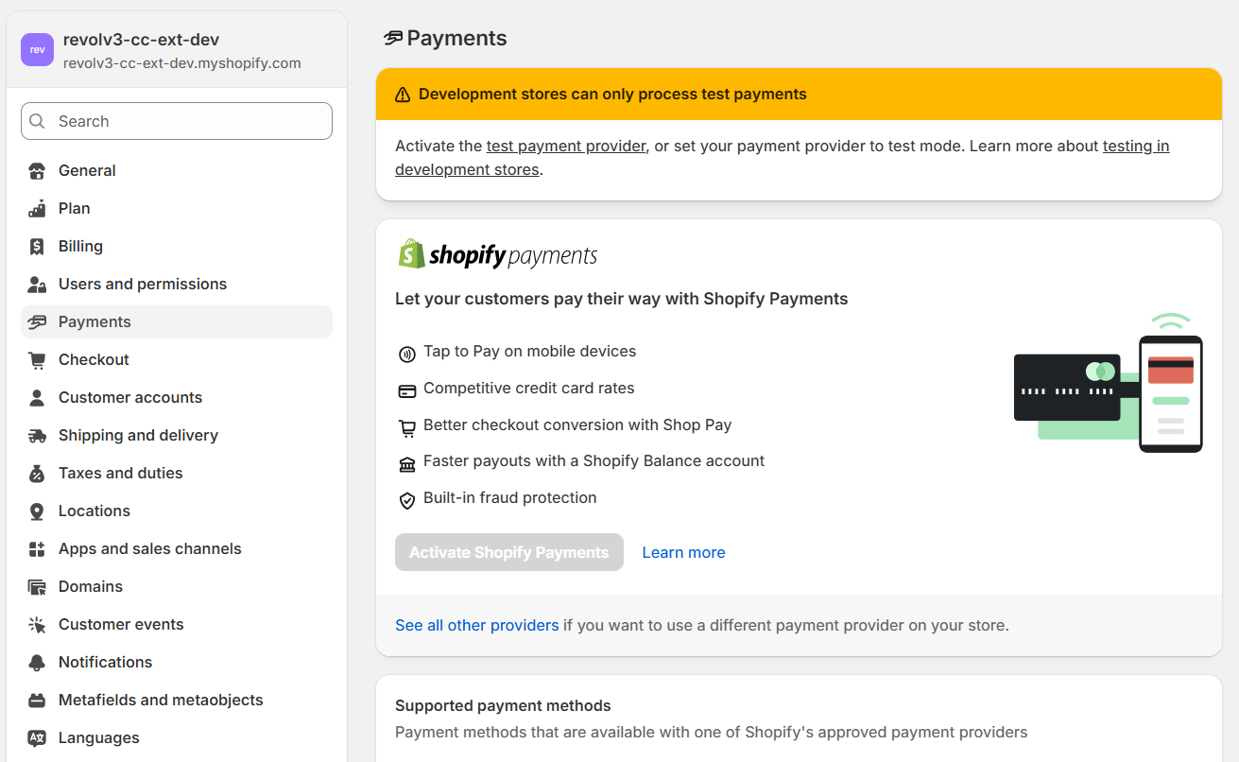Click inside the Search field

click(176, 121)
